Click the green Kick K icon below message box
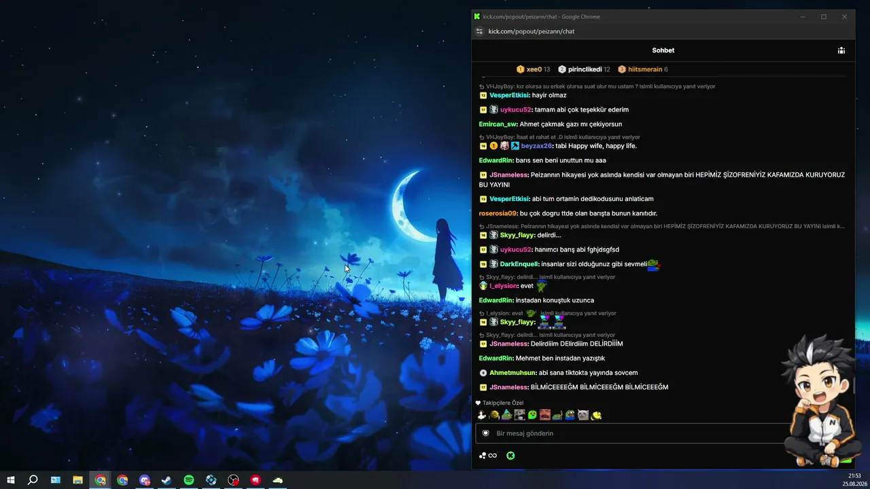This screenshot has width=870, height=489. click(x=510, y=456)
